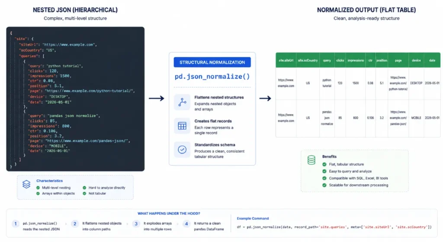443x242 pixels.
Task: Click the Example Command label
Action: [253, 218]
